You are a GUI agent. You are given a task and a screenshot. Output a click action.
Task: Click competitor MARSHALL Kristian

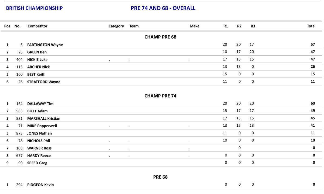(44, 119)
